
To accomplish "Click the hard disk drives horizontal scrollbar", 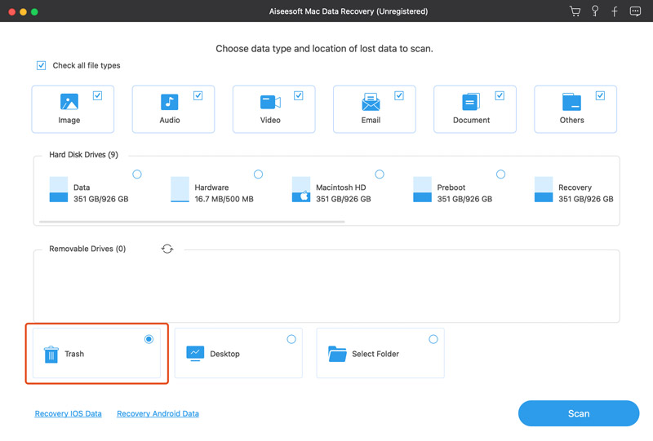I will click(192, 221).
